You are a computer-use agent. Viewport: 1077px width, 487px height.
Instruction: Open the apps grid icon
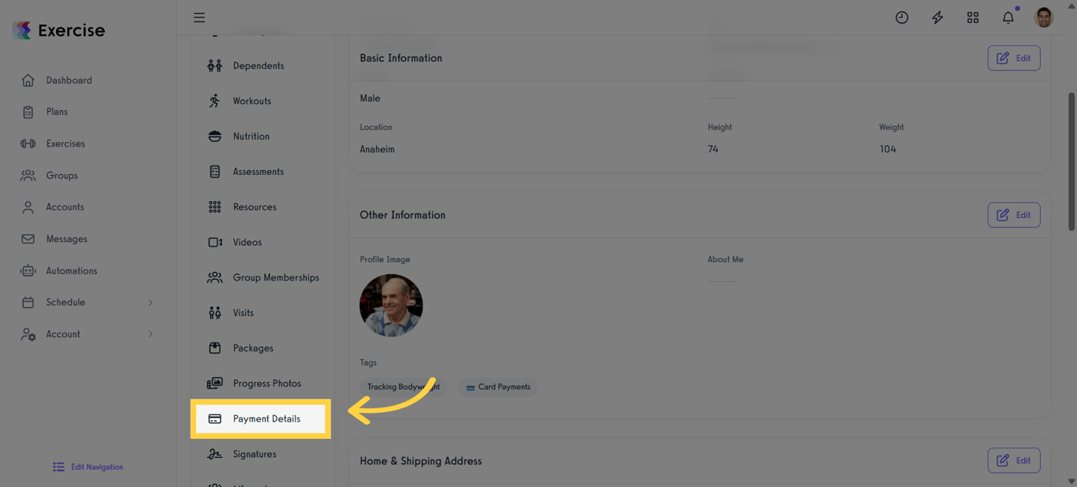(x=973, y=17)
